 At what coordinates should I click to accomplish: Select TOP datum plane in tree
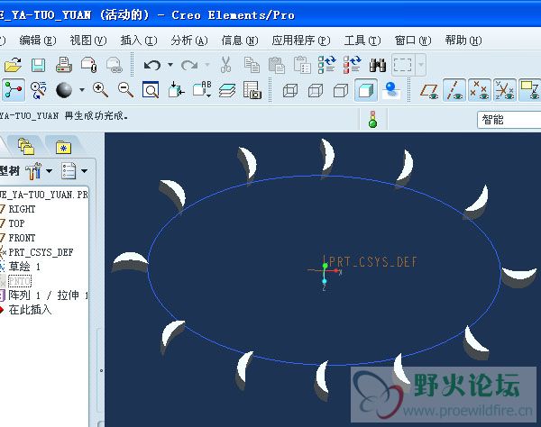16,223
